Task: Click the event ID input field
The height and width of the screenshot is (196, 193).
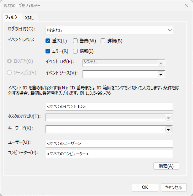Action: coord(109,107)
